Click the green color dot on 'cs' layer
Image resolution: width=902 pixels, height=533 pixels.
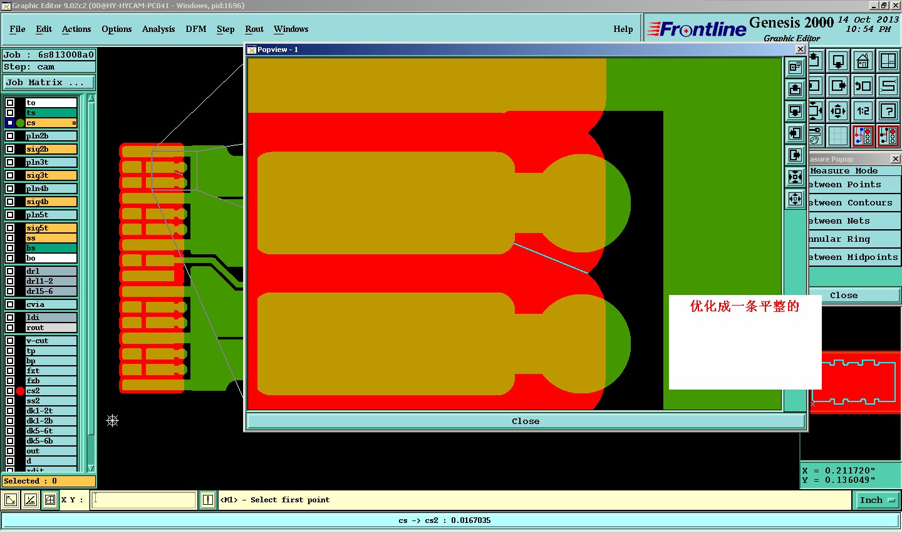[20, 123]
